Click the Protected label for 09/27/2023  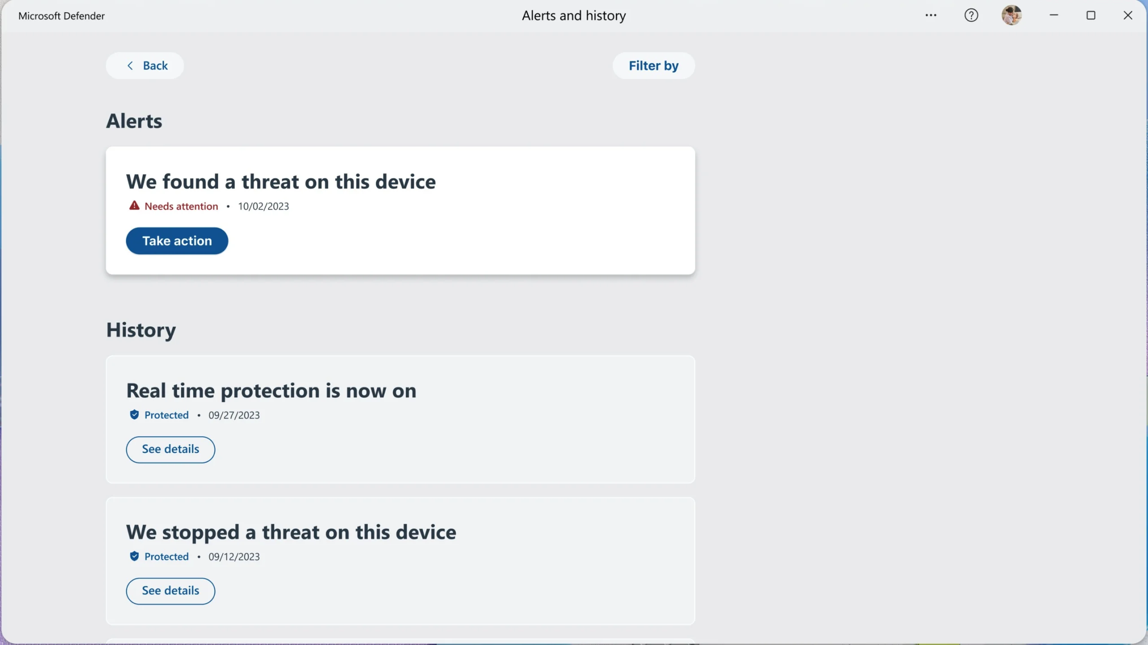point(166,415)
